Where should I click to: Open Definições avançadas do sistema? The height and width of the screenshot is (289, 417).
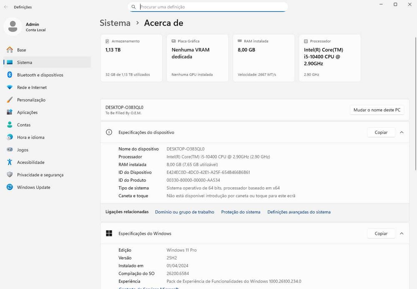[x=299, y=212]
